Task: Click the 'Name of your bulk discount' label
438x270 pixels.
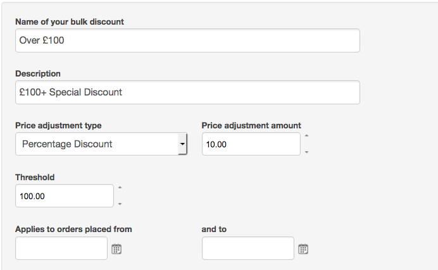Action: pyautogui.click(x=70, y=21)
